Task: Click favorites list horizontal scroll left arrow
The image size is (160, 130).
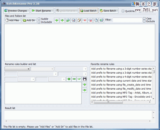Action: coord(92,102)
